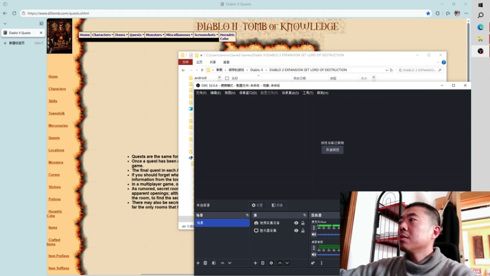This screenshot has height=276, width=490.
Task: Open Townsfolk link in site sidebar
Action: coord(56,113)
